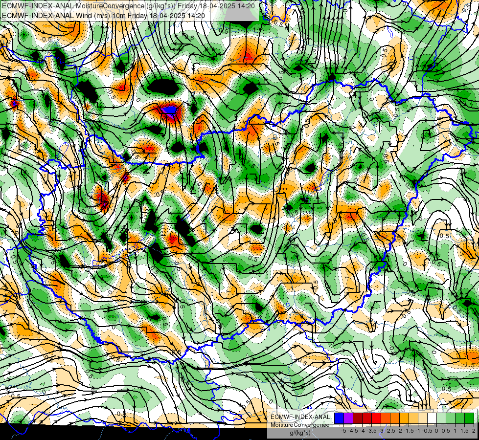Click the MoistureConvergence title line at top

pos(128,6)
